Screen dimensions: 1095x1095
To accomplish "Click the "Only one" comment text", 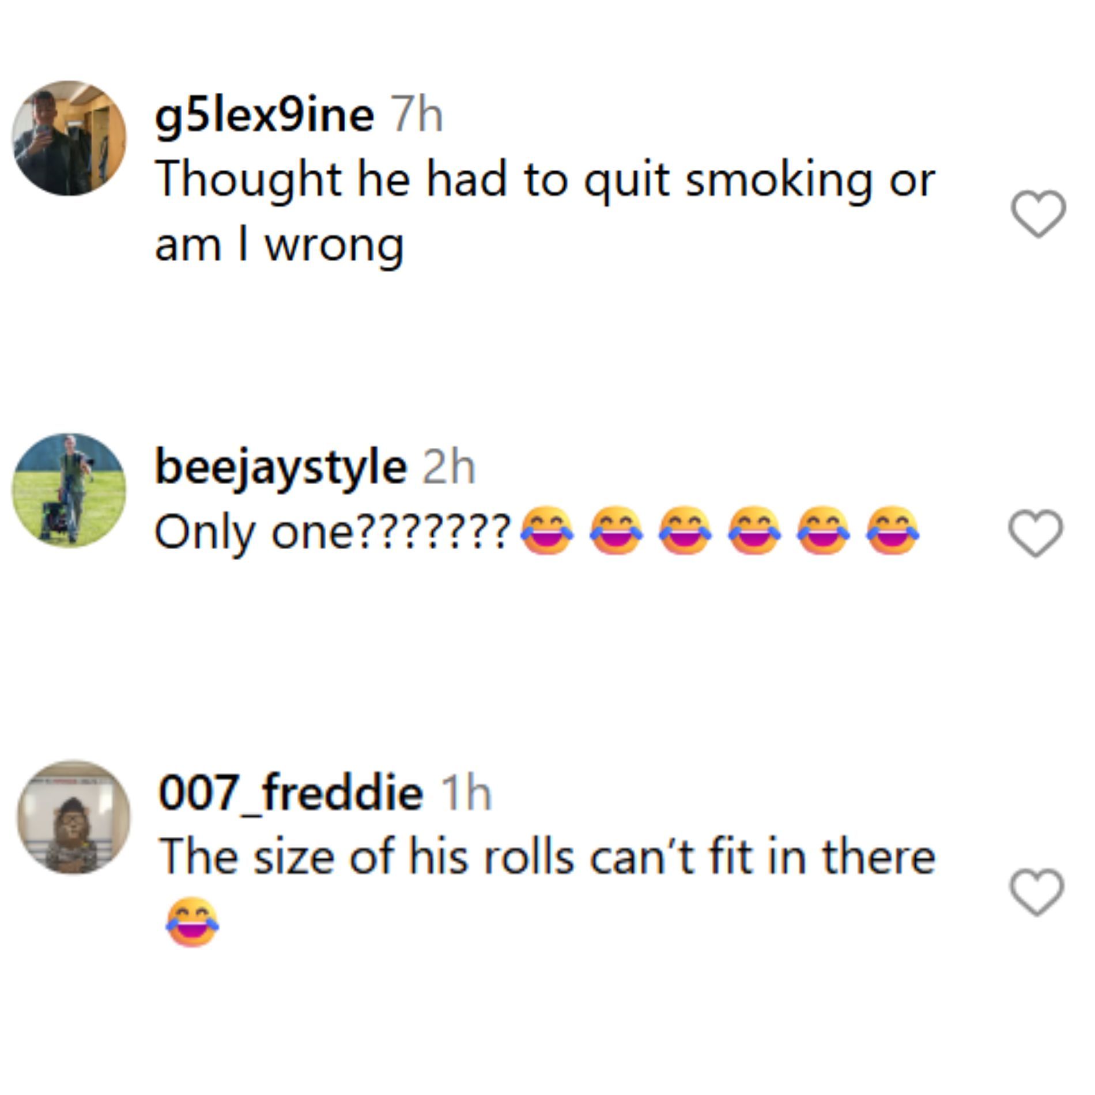I will tap(254, 532).
